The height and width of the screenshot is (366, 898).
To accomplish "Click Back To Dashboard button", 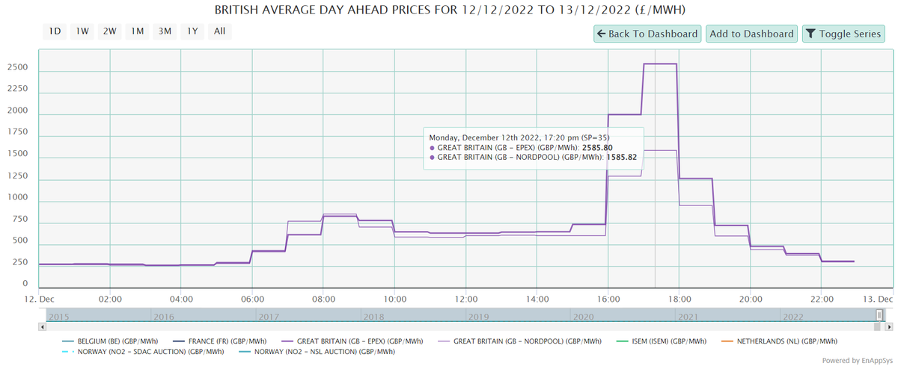I will [x=648, y=34].
